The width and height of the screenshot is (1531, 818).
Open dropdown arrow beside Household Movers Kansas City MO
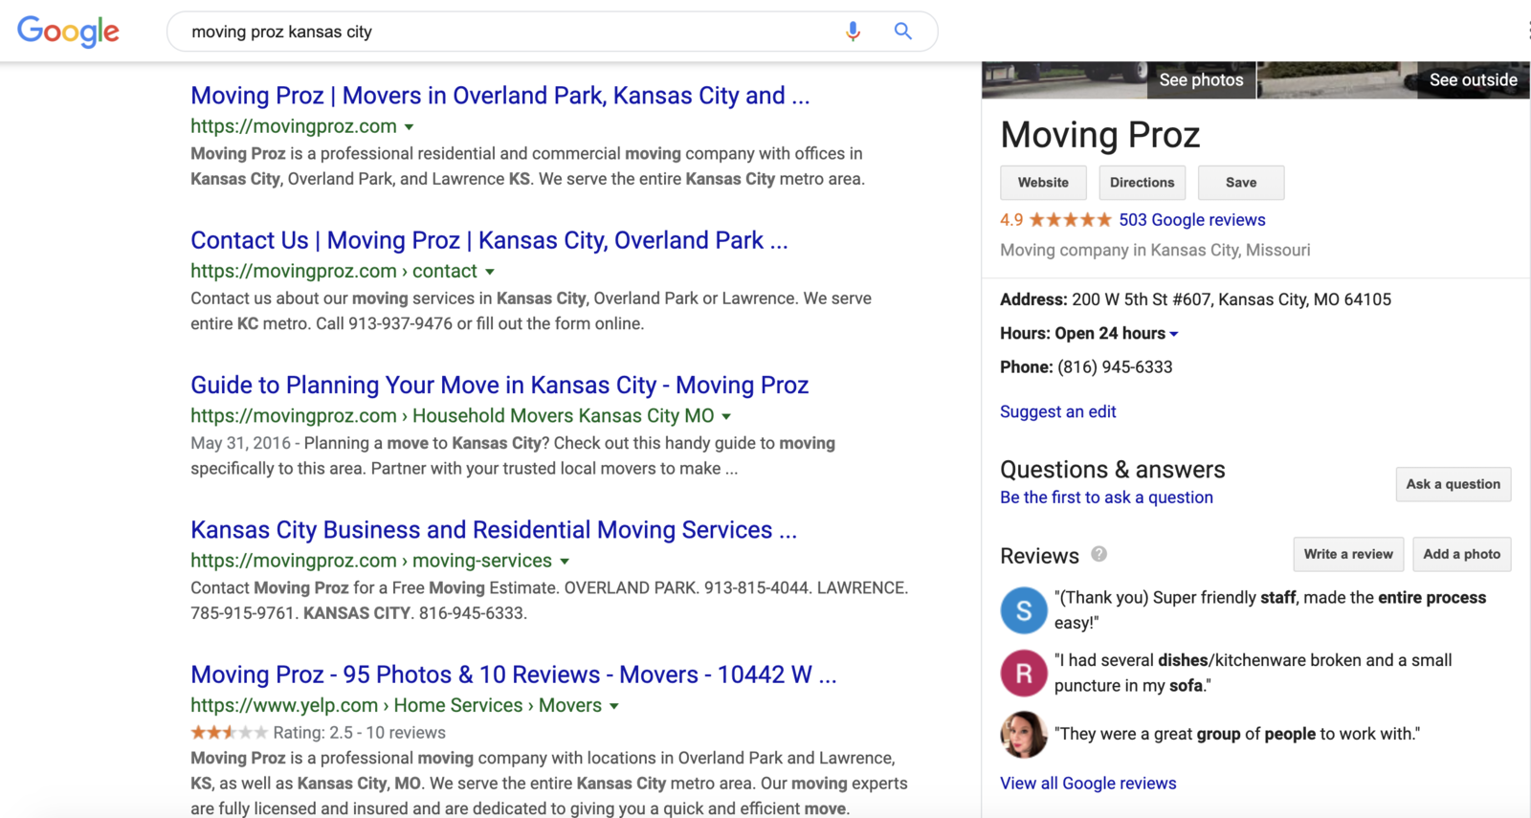[726, 416]
